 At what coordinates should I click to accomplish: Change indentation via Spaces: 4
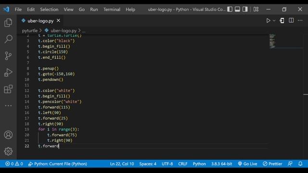click(148, 164)
